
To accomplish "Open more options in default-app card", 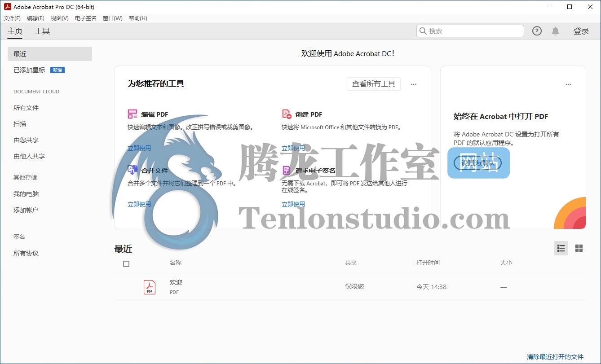I will 569,84.
